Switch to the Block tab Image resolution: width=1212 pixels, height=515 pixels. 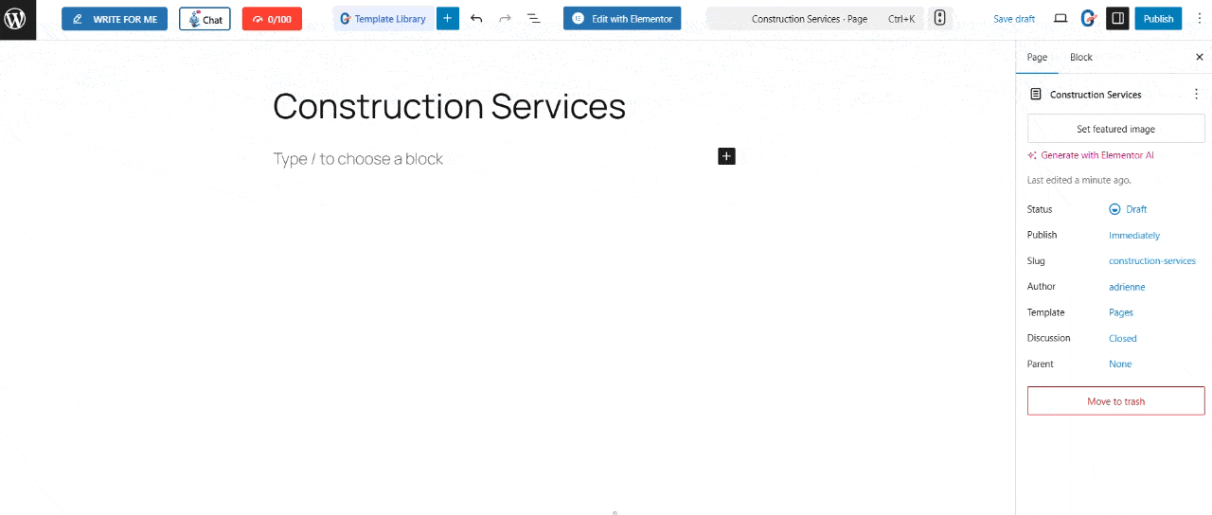(x=1080, y=58)
